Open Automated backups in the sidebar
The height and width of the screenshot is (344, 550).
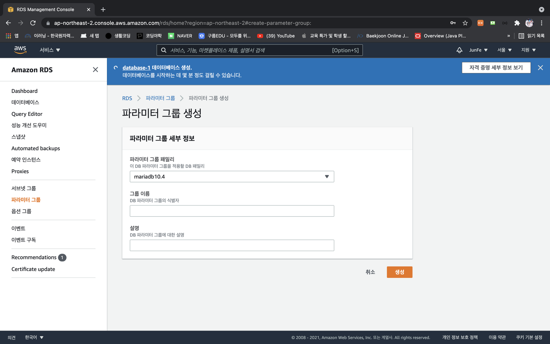pyautogui.click(x=36, y=148)
